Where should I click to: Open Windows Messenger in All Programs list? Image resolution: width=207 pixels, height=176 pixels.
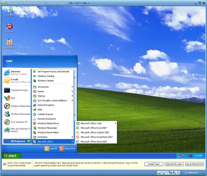pos(53,128)
